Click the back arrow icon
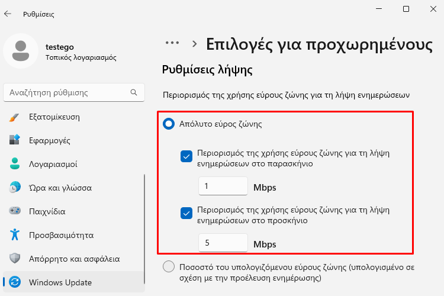Screen dimensions: 444x296 pyautogui.click(x=8, y=14)
